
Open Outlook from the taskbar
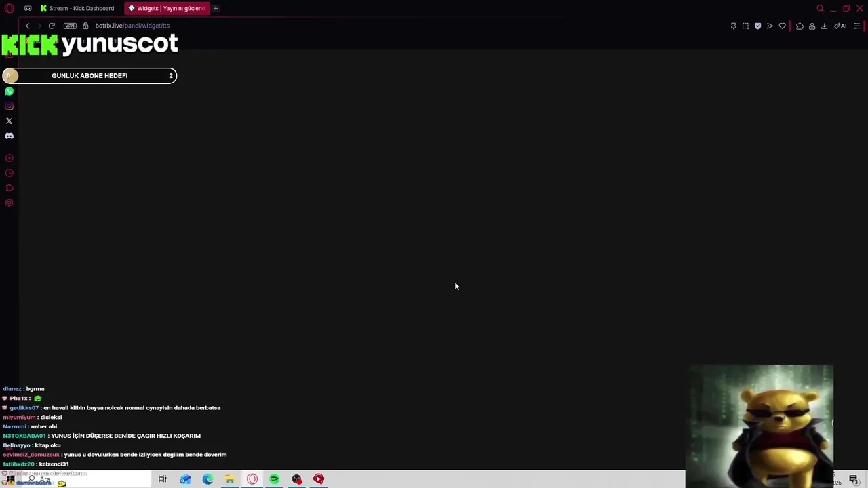pos(185,479)
